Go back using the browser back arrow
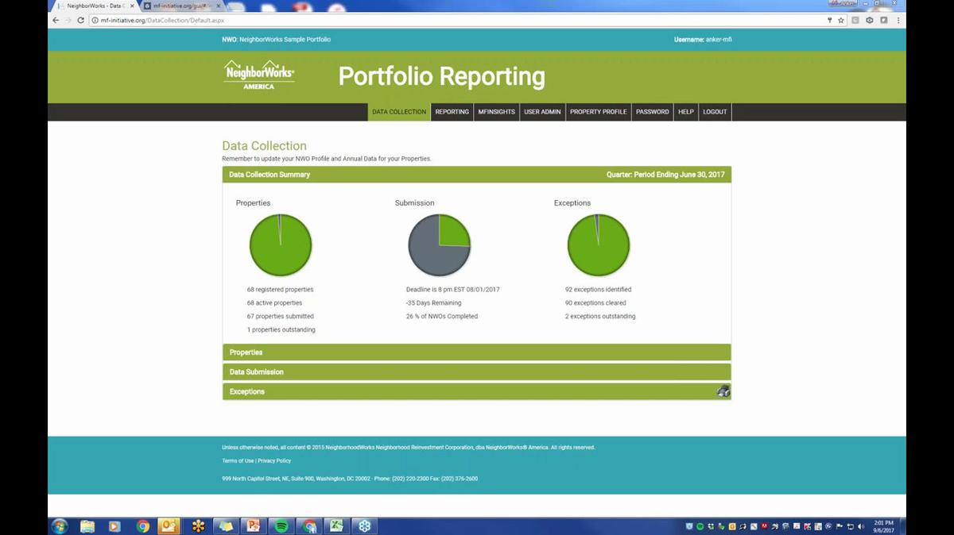Screen dimensions: 954x535 [x=54, y=20]
